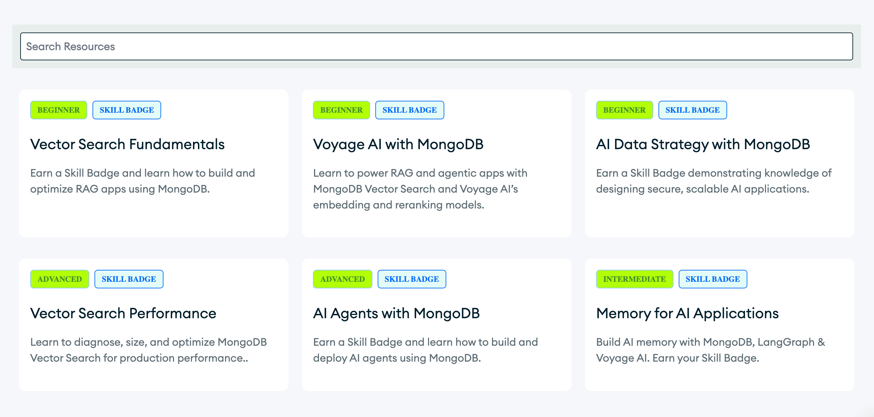Click description 'Earn a Skill Badge demonstrating knowledge'

pos(714,181)
